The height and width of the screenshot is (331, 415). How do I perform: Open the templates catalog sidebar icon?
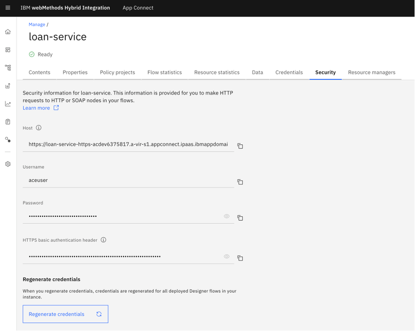8,50
